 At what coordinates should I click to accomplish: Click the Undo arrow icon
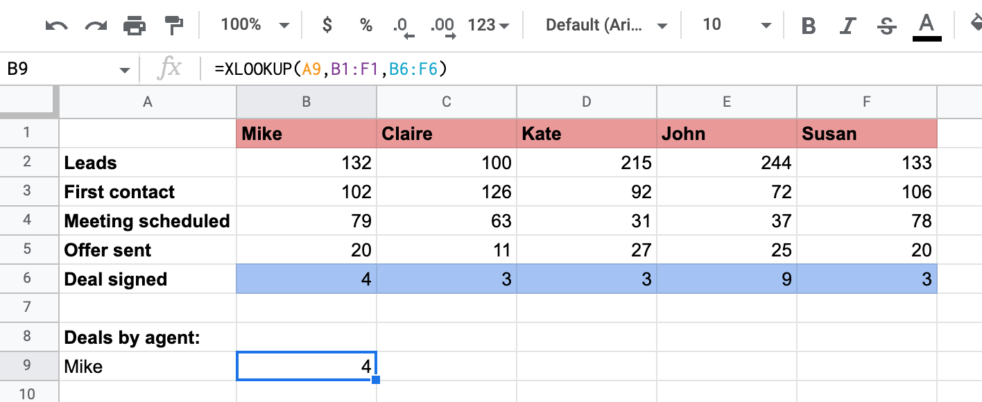click(56, 26)
